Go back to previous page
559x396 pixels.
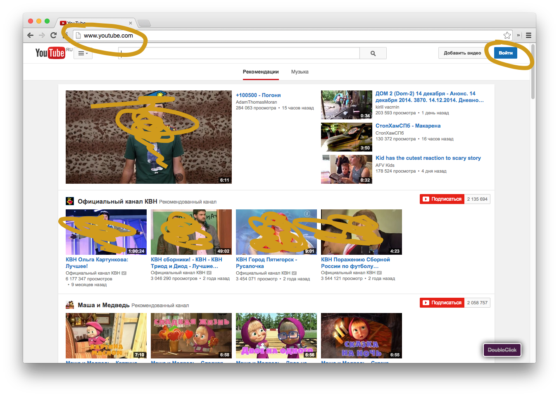coord(30,36)
